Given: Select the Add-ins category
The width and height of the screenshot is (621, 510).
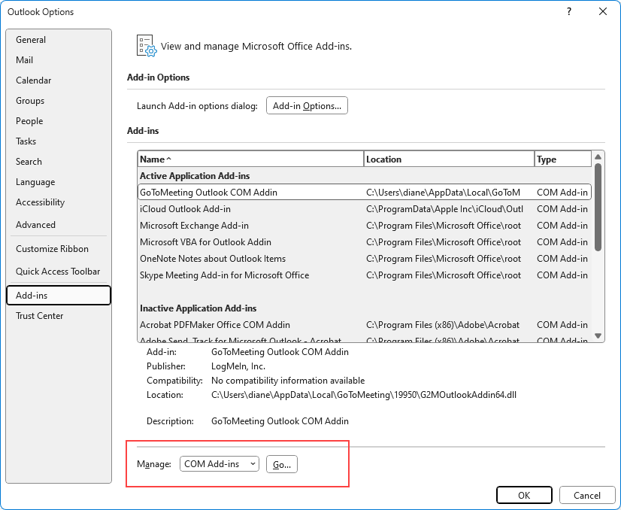Looking at the screenshot, I should pos(59,295).
